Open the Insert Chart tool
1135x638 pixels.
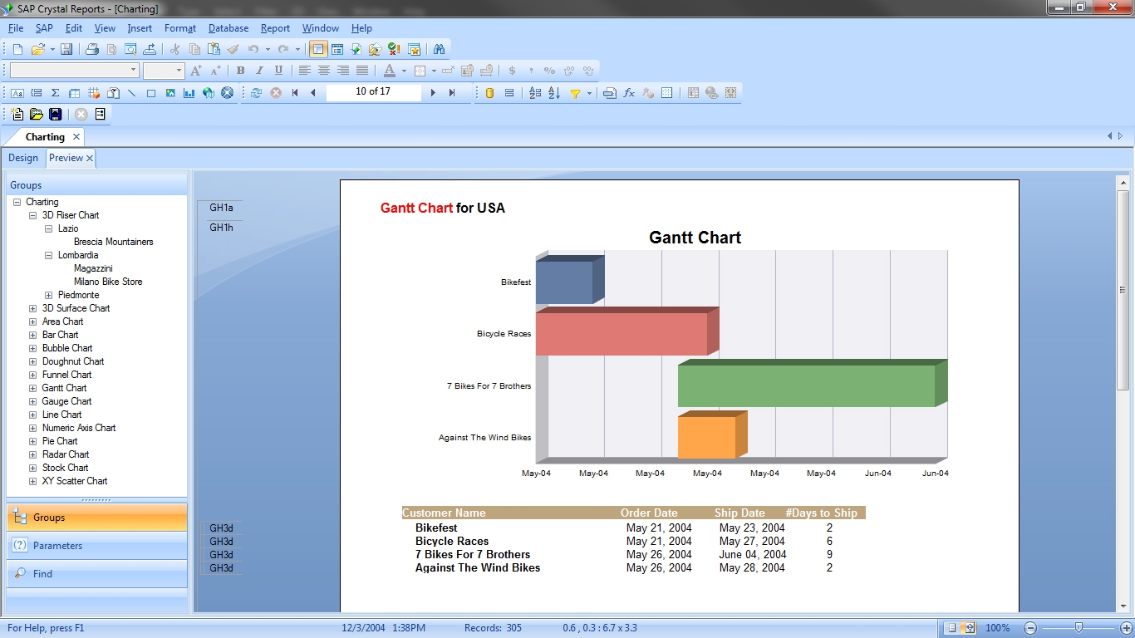(x=189, y=92)
